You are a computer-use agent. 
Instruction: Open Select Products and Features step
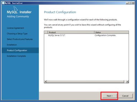(x=20, y=39)
